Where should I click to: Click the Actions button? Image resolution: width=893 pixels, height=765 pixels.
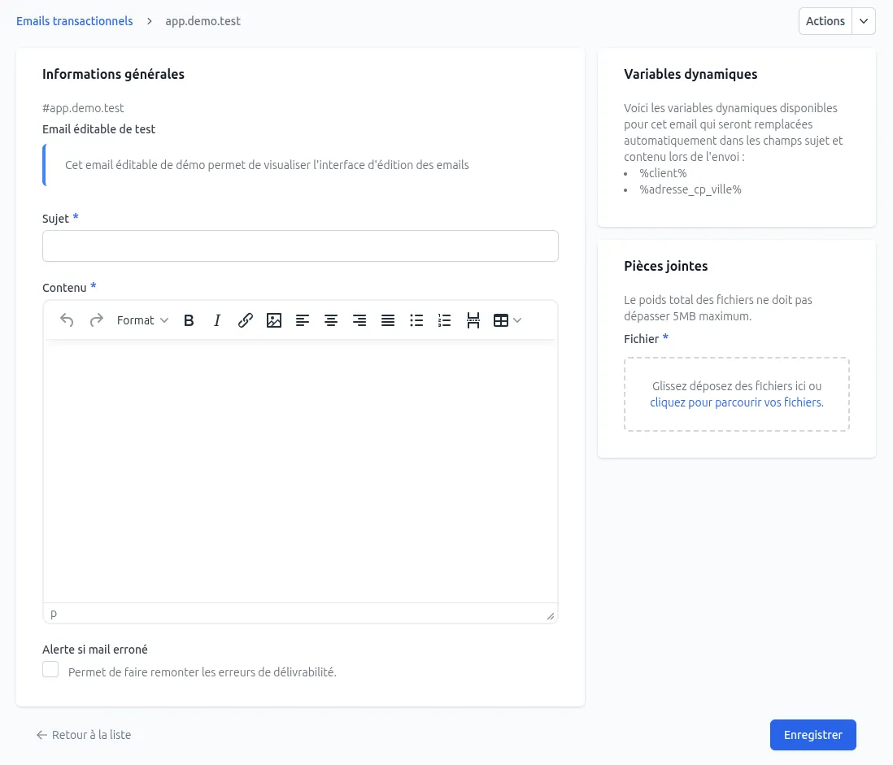[825, 20]
